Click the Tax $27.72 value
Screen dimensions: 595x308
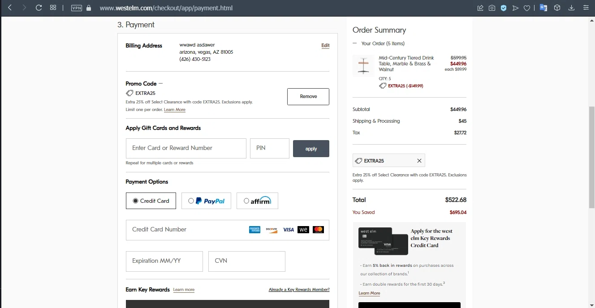pyautogui.click(x=460, y=133)
